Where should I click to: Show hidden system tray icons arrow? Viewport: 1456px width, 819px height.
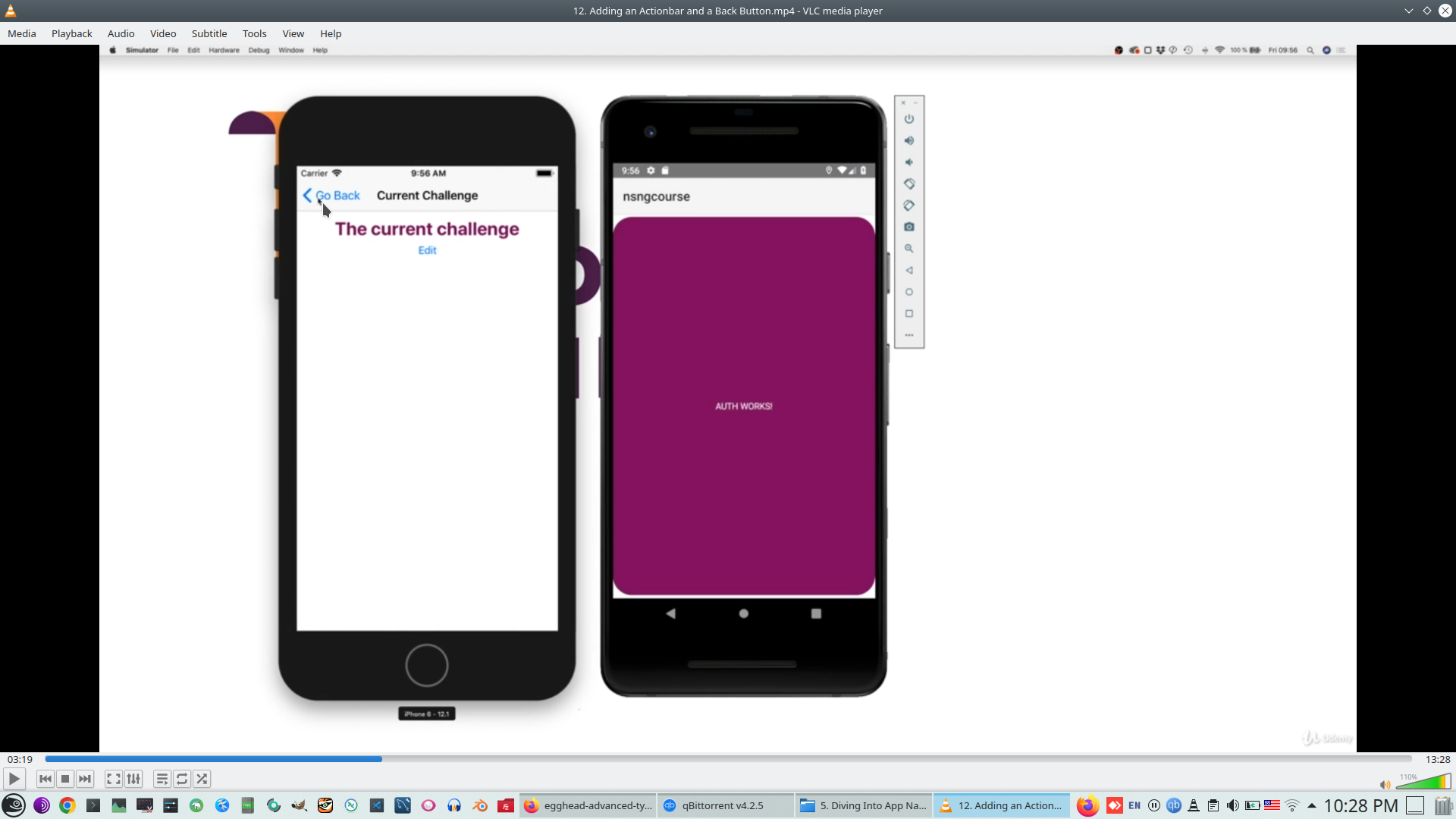pos(1311,805)
